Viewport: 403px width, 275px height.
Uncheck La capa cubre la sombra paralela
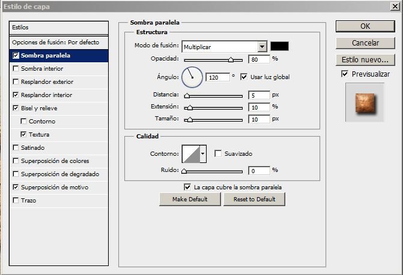(x=187, y=187)
